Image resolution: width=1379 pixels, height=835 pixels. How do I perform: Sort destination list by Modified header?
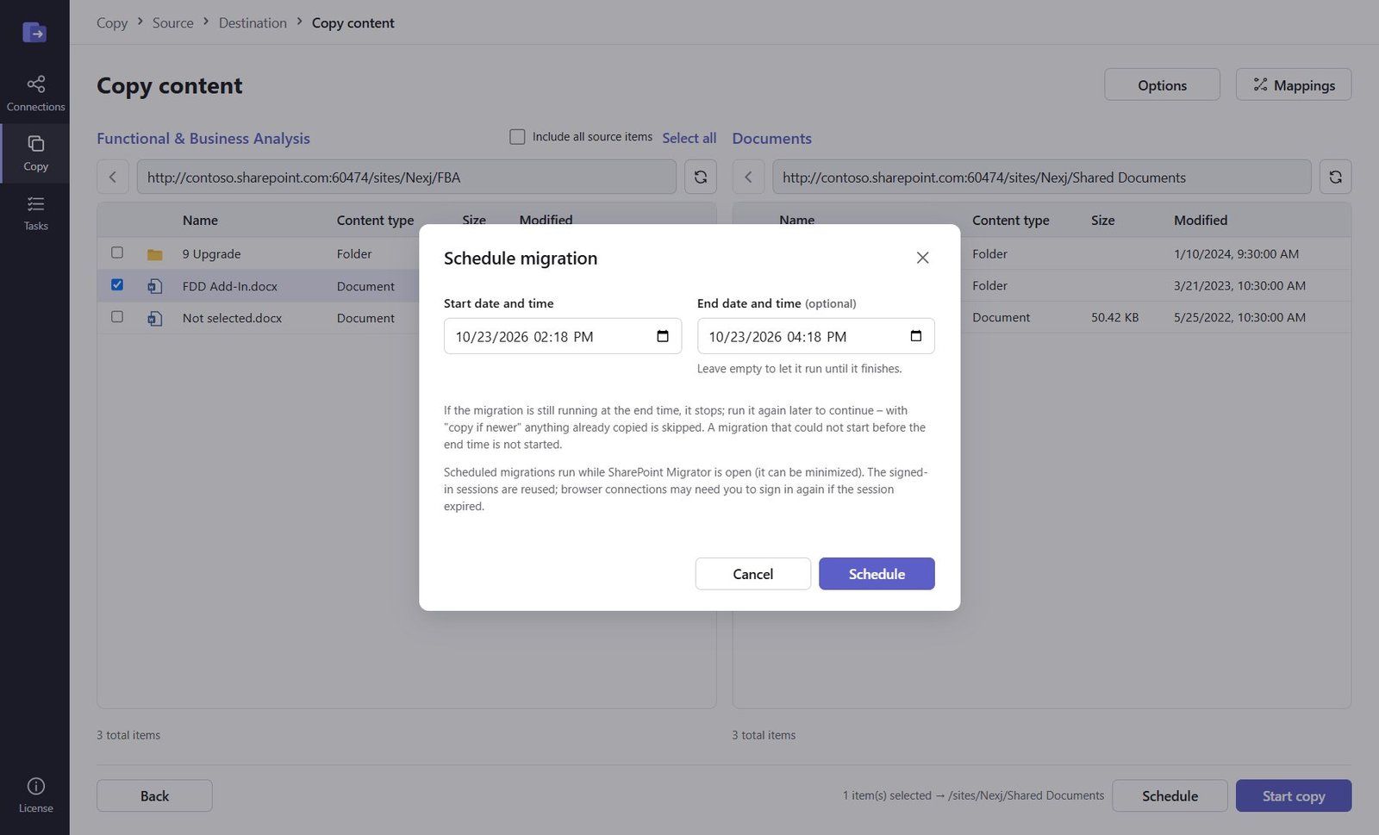pyautogui.click(x=1201, y=220)
